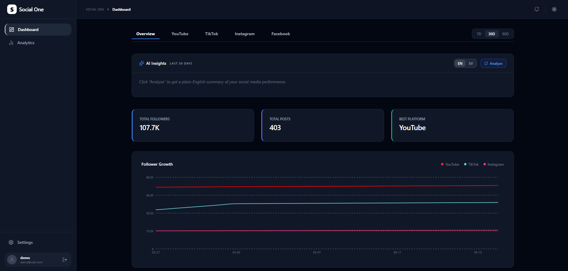
Task: Toggle light mode with the sun icon
Action: tap(554, 9)
